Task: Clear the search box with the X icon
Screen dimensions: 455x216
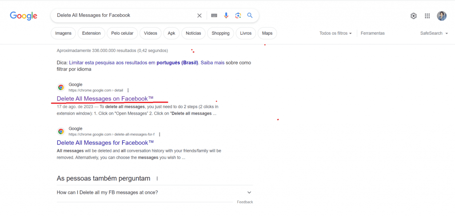Action: 200,16
